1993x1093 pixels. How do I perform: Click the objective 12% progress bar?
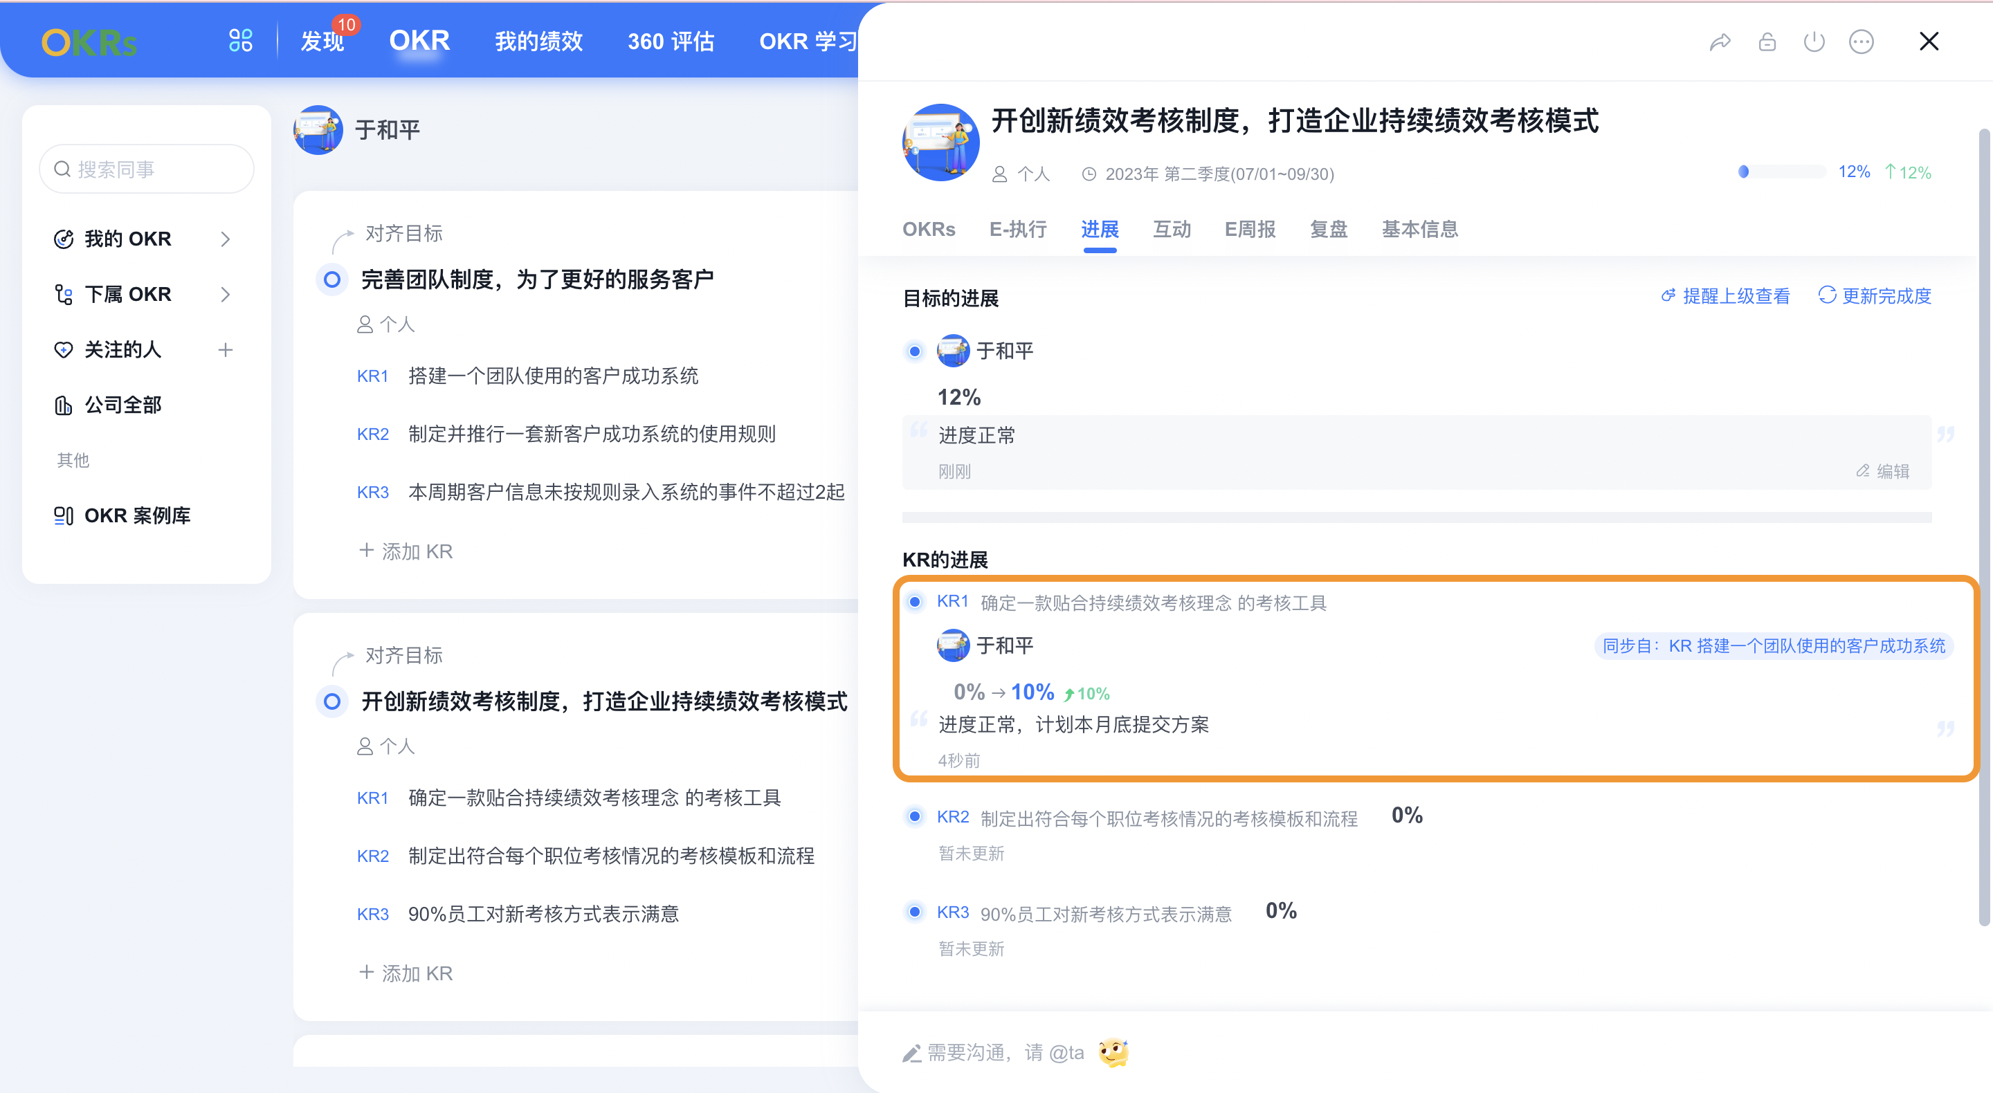[1782, 172]
